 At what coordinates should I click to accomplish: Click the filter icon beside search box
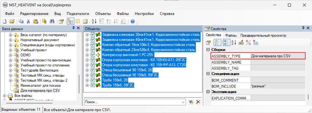coord(191,102)
